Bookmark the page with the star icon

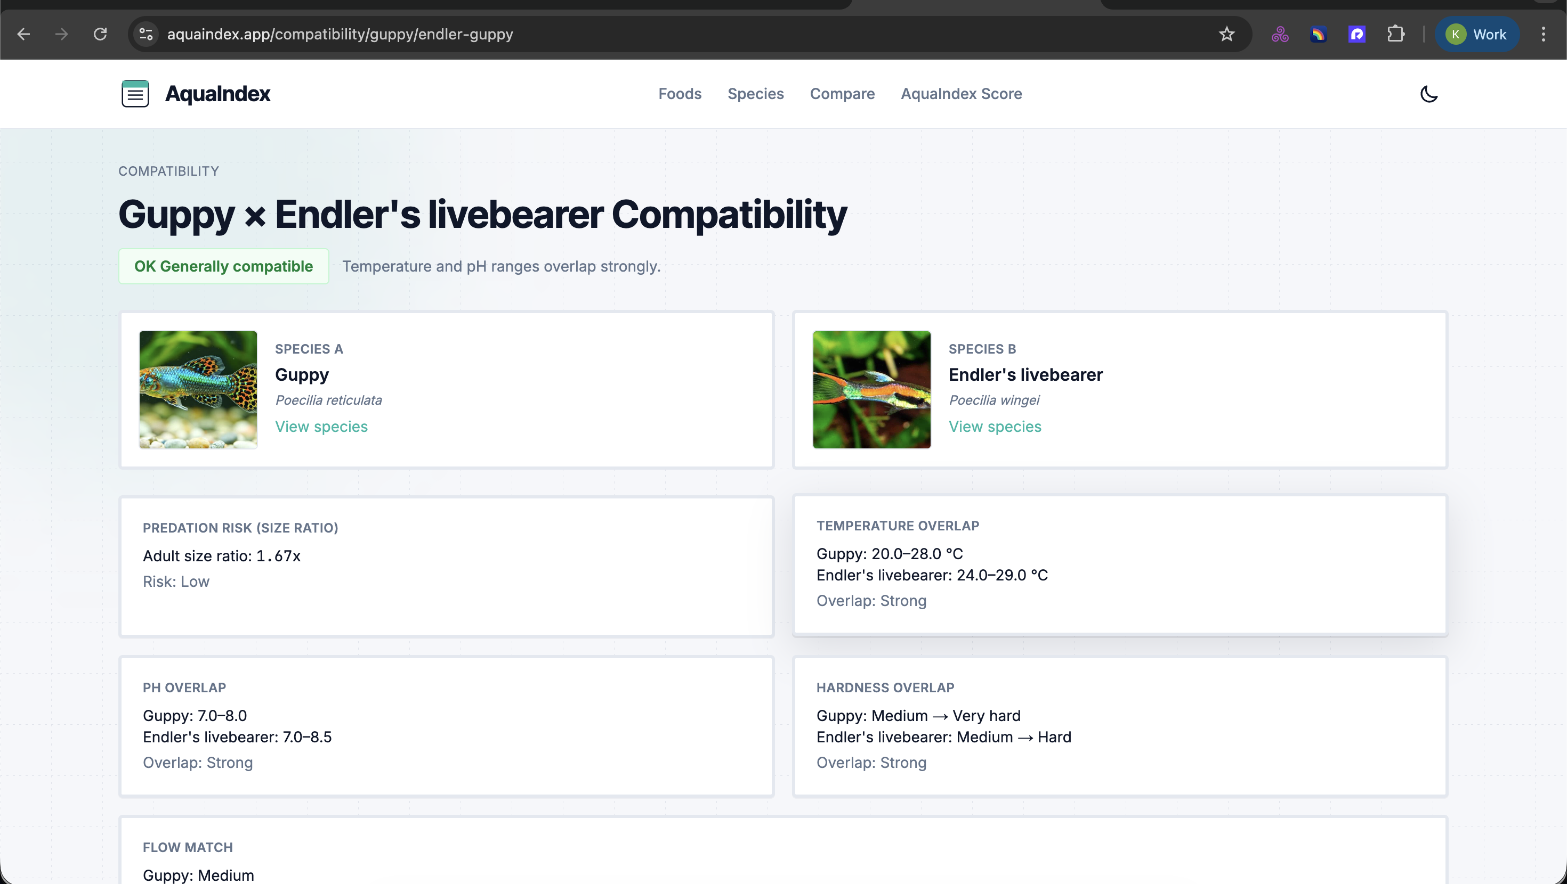coord(1226,34)
